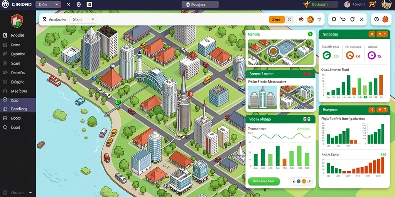Click the purple clock icon showing 35
The height and width of the screenshot is (197, 395).
[x=371, y=55]
